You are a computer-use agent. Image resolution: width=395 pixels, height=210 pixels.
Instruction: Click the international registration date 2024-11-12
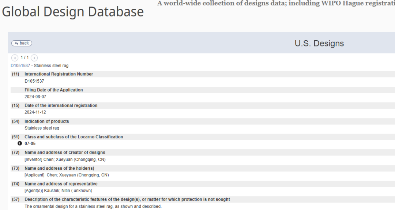click(35, 112)
